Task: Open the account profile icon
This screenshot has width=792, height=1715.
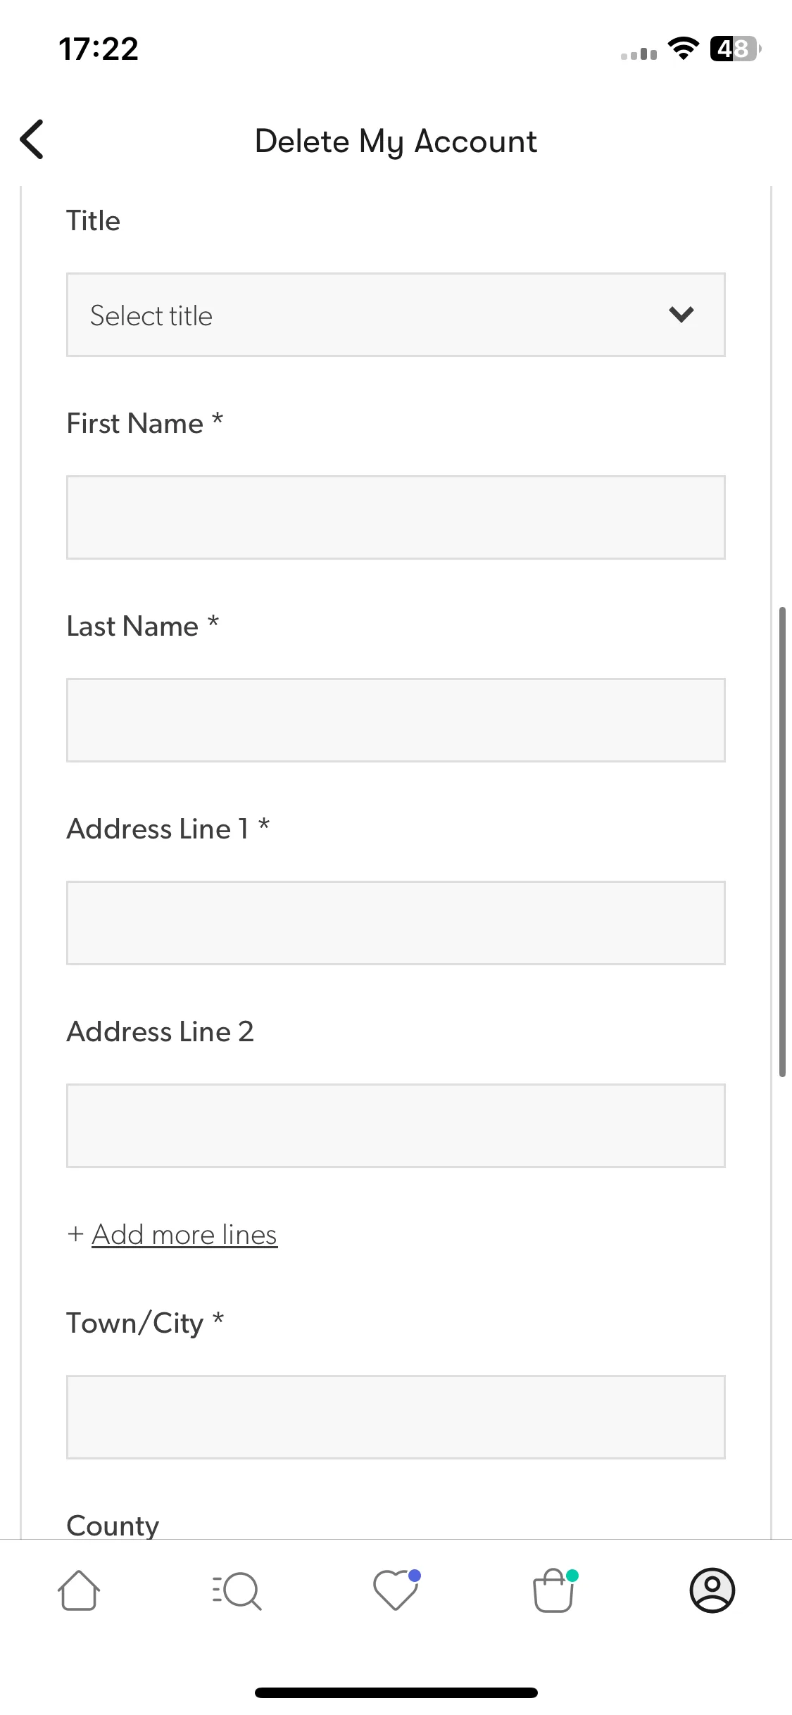Action: click(x=712, y=1590)
